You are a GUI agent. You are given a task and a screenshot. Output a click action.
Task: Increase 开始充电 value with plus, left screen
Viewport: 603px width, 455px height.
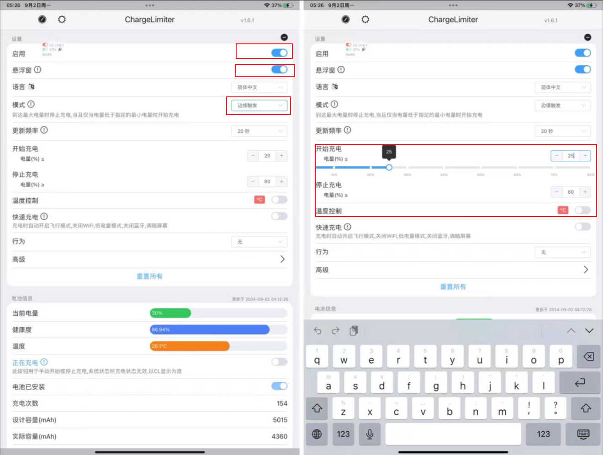click(281, 156)
